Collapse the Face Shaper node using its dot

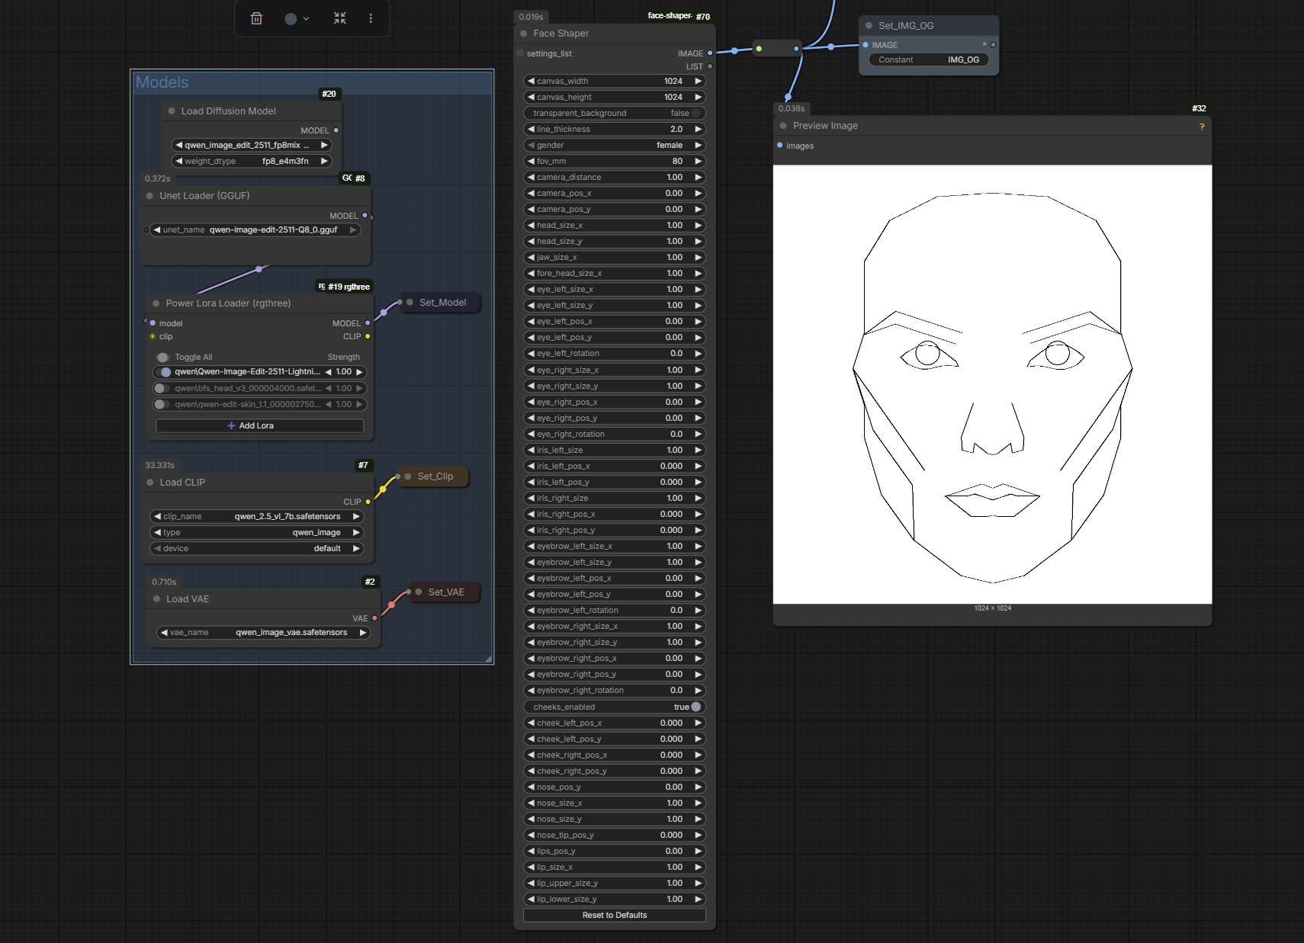[x=524, y=34]
